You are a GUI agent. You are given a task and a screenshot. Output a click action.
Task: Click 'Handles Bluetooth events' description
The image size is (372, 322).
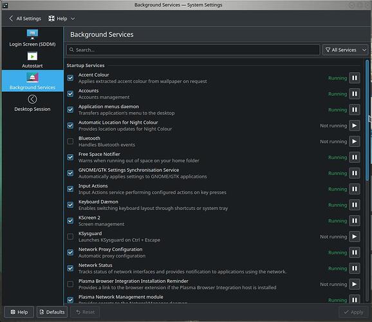coord(107,145)
